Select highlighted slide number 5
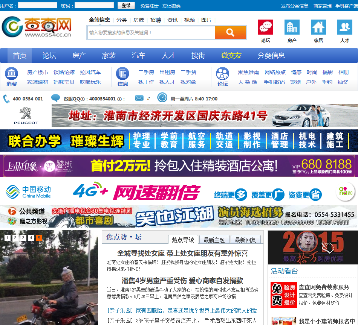 [39, 238]
